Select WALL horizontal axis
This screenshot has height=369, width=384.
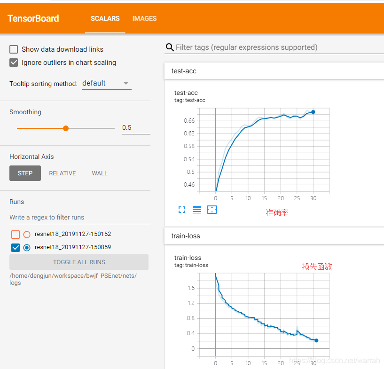pyautogui.click(x=100, y=173)
